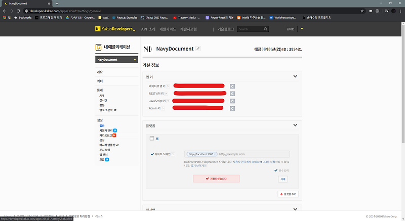Open real-time statistics in the sidebar
The height and width of the screenshot is (221, 405).
[103, 100]
